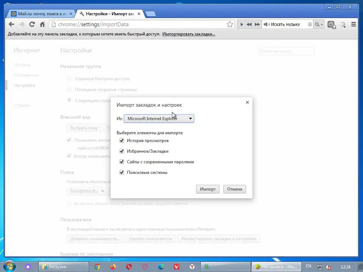
Task: Launch Opera from the taskbar
Action: pos(129,267)
